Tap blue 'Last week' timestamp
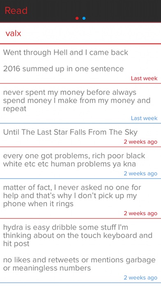This screenshot has width=161, height=286. coord(144,118)
